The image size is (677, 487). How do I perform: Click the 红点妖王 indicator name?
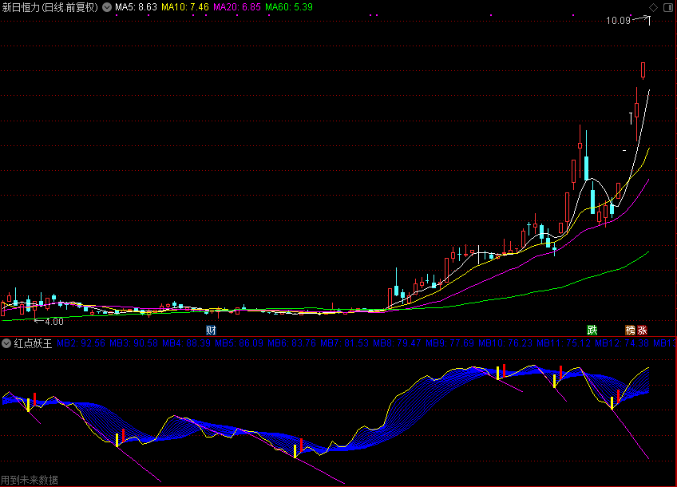point(33,343)
